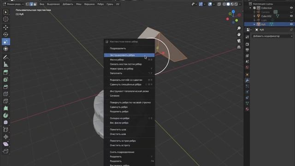
Task: Select the Select Box tool
Action: click(6, 12)
